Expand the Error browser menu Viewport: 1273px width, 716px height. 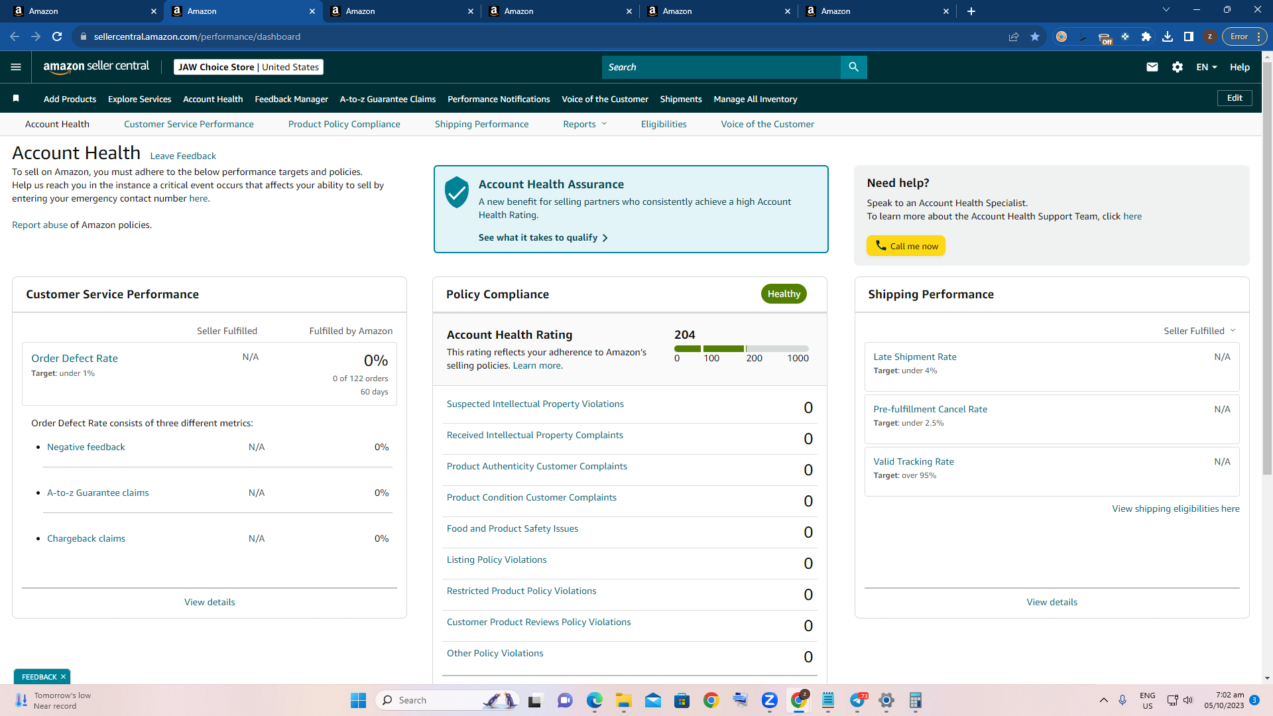pyautogui.click(x=1245, y=36)
